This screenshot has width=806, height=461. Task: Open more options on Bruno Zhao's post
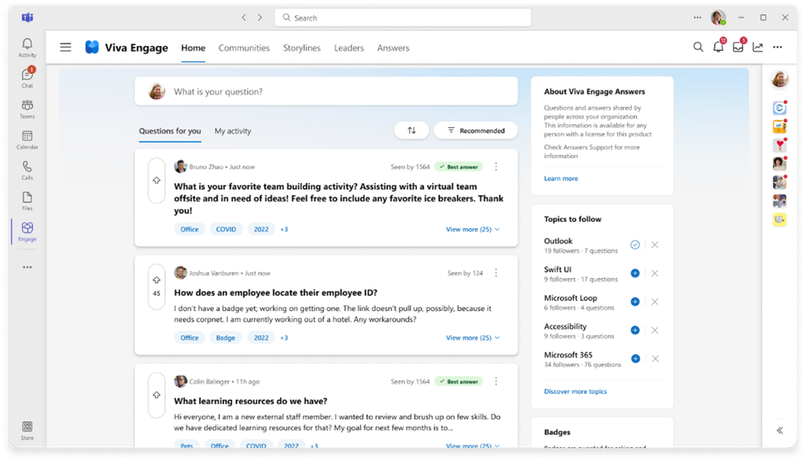[496, 166]
